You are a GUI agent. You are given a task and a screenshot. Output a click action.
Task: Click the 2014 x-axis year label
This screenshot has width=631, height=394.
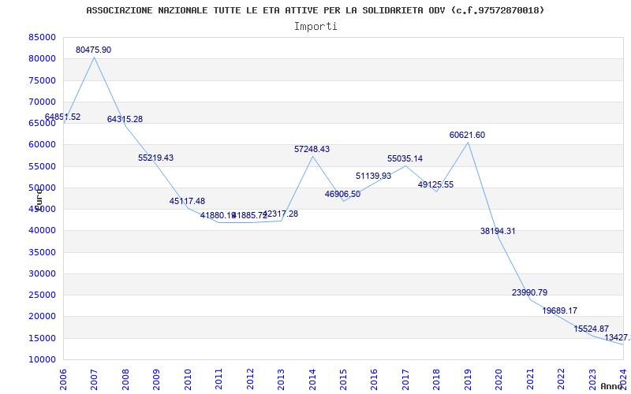pyautogui.click(x=312, y=380)
